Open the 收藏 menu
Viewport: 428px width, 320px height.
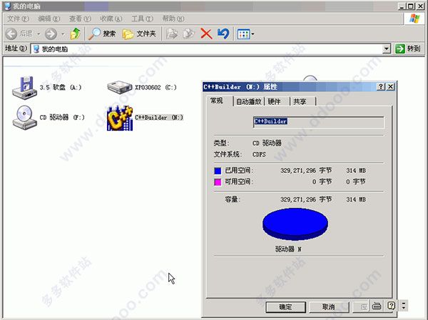[x=111, y=19]
